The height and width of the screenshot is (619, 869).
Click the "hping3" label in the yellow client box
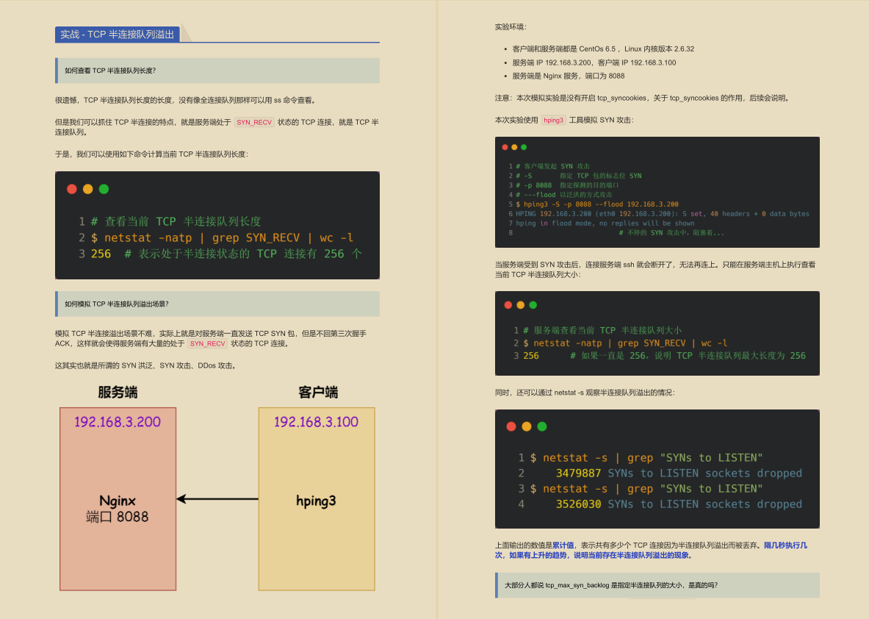tap(316, 501)
